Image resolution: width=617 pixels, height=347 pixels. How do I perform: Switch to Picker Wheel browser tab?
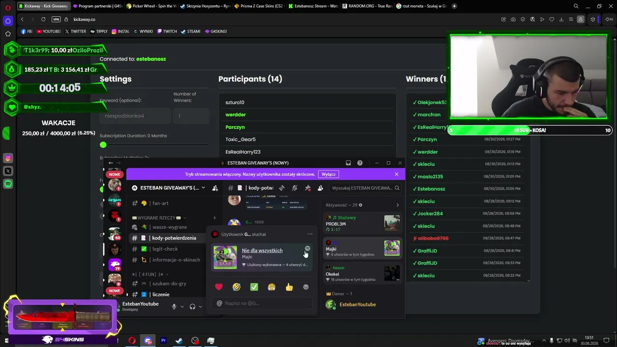click(151, 6)
